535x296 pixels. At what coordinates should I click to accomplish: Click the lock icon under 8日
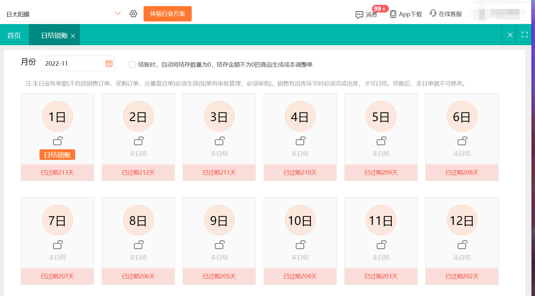tap(138, 245)
